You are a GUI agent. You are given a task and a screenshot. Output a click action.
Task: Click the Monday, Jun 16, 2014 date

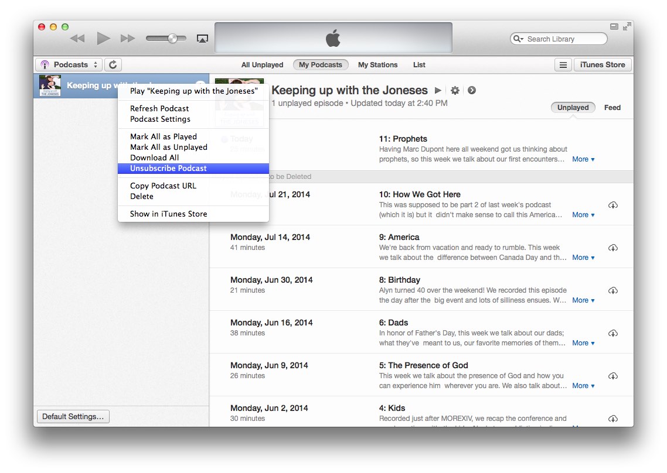point(271,323)
